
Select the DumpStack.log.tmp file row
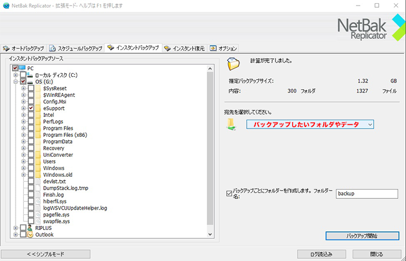(66, 188)
